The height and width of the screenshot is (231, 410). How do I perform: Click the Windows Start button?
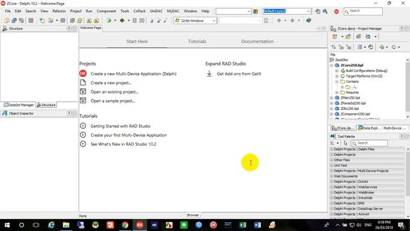coord(7,225)
